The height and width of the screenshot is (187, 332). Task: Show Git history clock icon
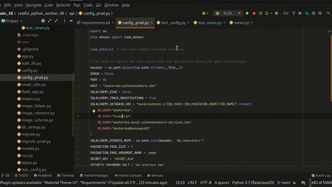tap(313, 13)
